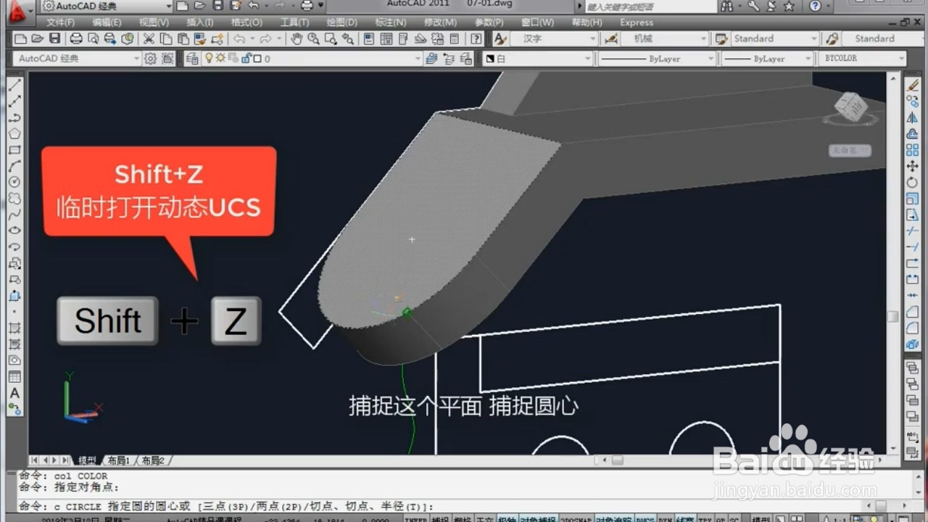The height and width of the screenshot is (522, 928).
Task: Open the 绘图(D) menu
Action: pos(341,22)
